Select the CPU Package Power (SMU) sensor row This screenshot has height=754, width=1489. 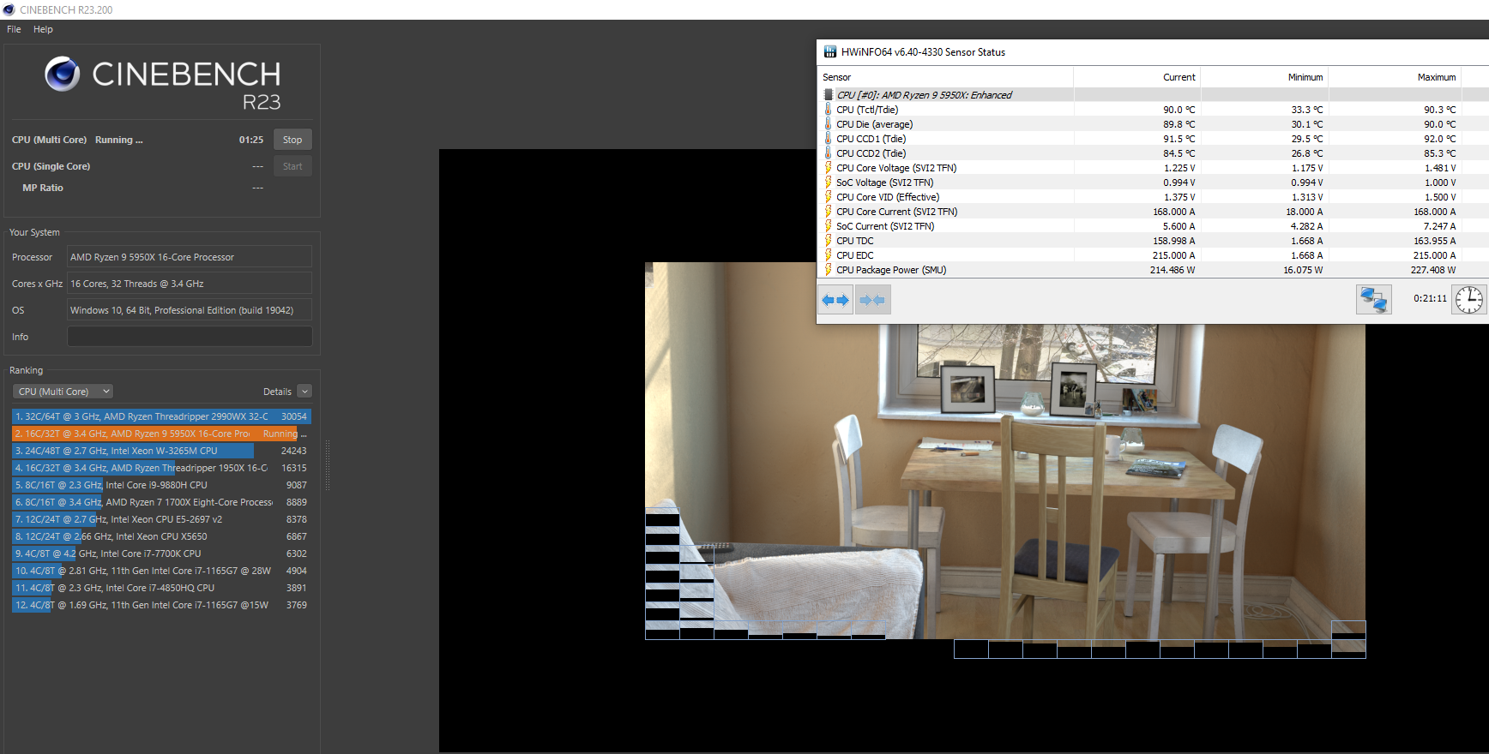pyautogui.click(x=1153, y=270)
